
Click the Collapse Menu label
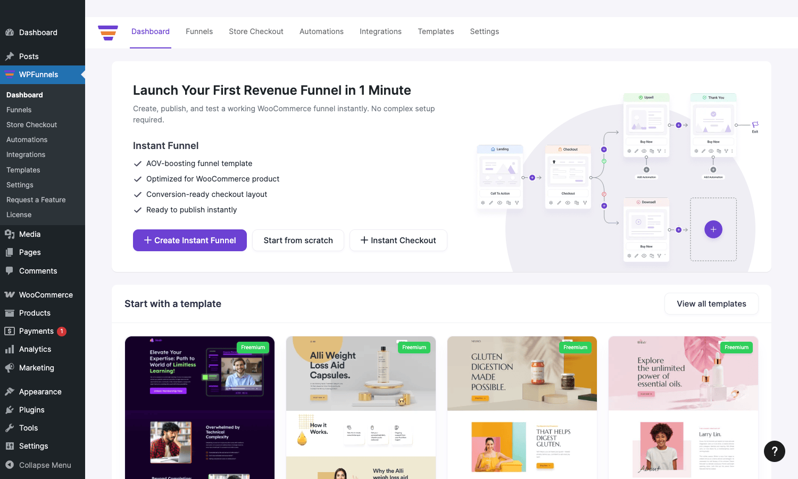coord(45,465)
